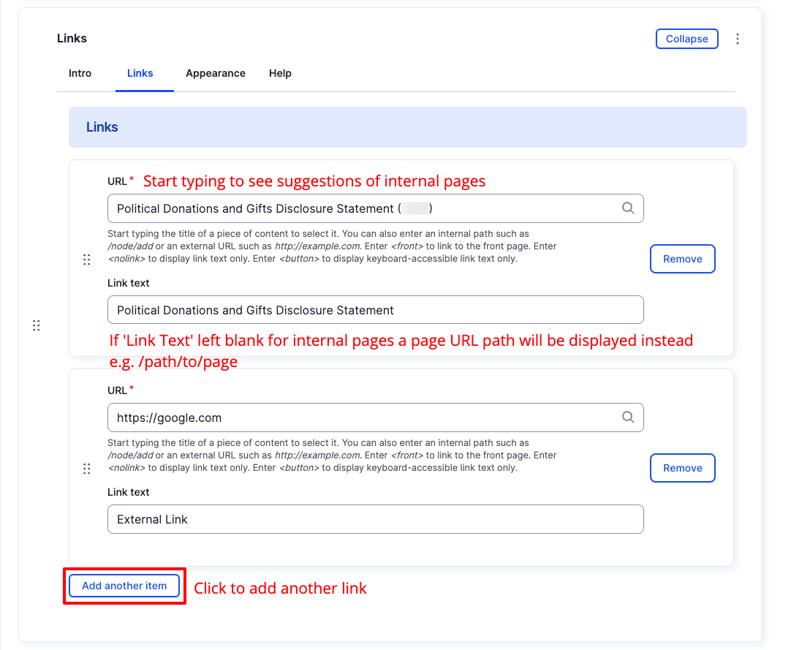Click the blue Links section header
Viewport: 791px width, 650px height.
click(x=102, y=126)
